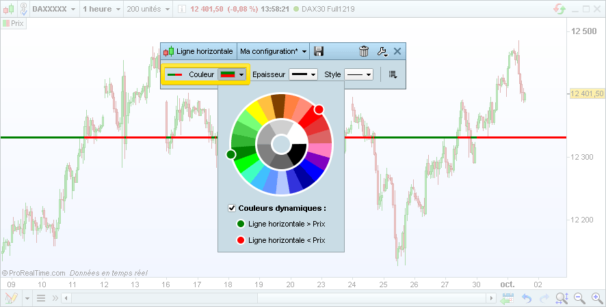This screenshot has width=606, height=307.
Task: Save configuration with the floppy disk icon
Action: point(319,51)
